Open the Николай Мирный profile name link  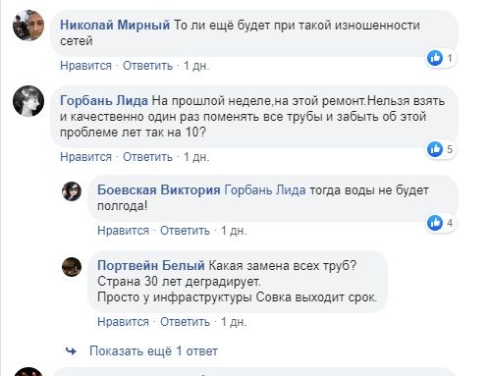coord(115,26)
